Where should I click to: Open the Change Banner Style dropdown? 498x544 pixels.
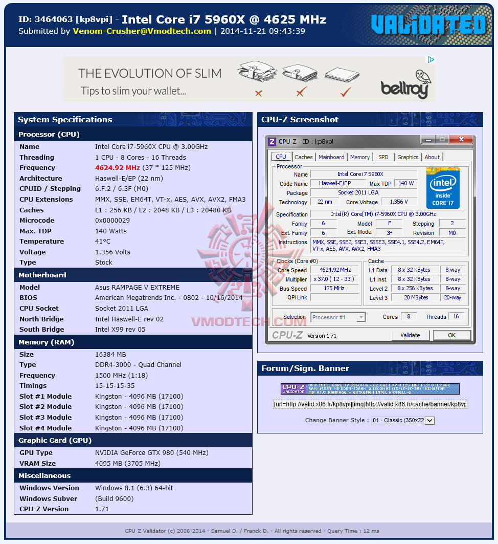[403, 420]
